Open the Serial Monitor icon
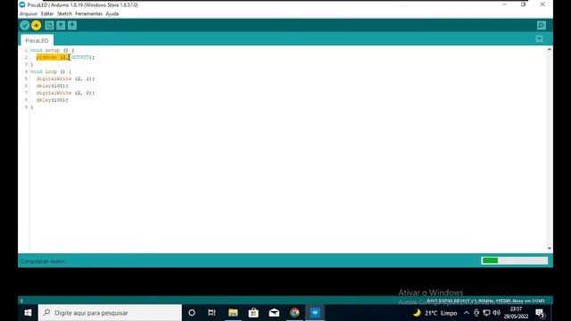The width and height of the screenshot is (571, 321). pyautogui.click(x=542, y=25)
